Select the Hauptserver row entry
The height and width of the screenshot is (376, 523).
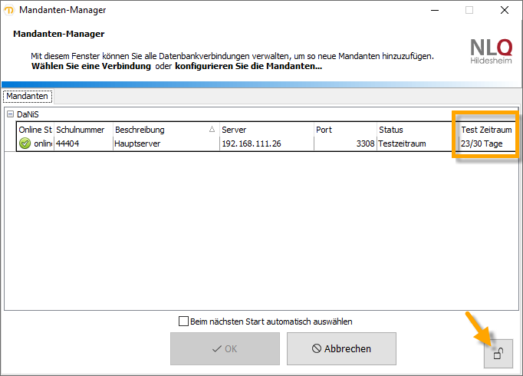(x=134, y=143)
